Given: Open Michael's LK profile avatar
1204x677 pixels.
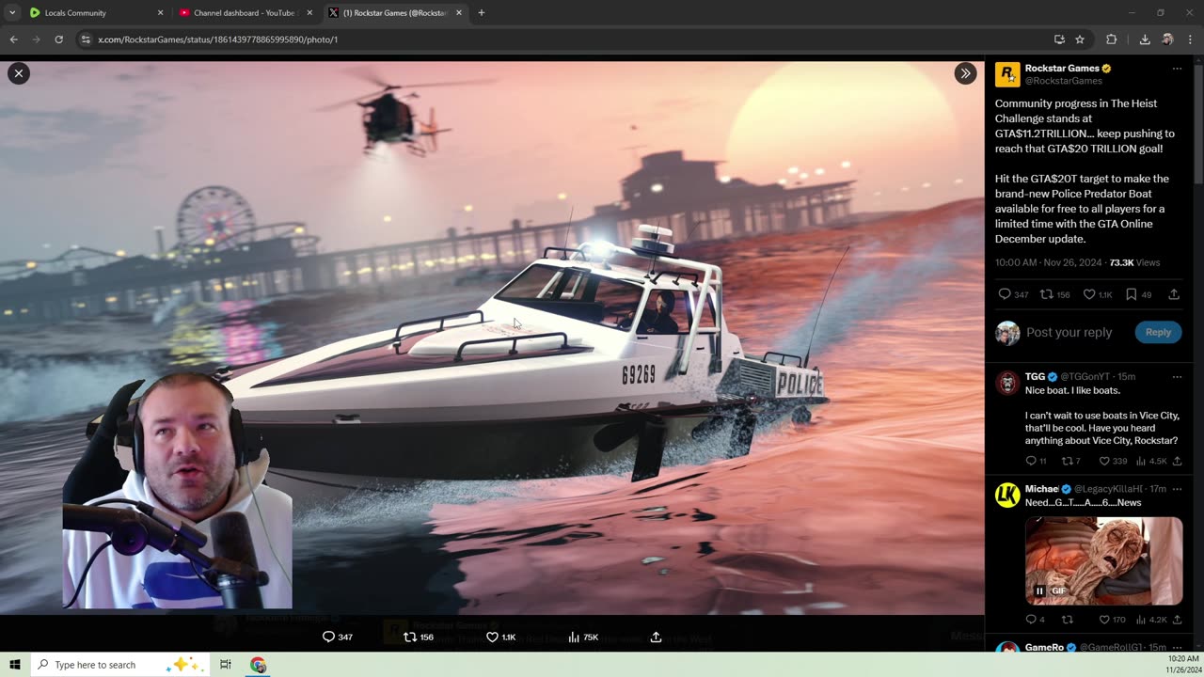Looking at the screenshot, I should pyautogui.click(x=1007, y=495).
